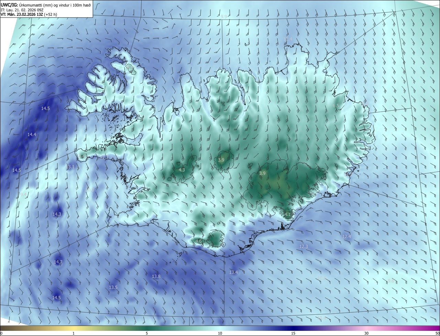Click the '9.6' value on the map
Screen dimensions: 440x336
[x=391, y=281]
